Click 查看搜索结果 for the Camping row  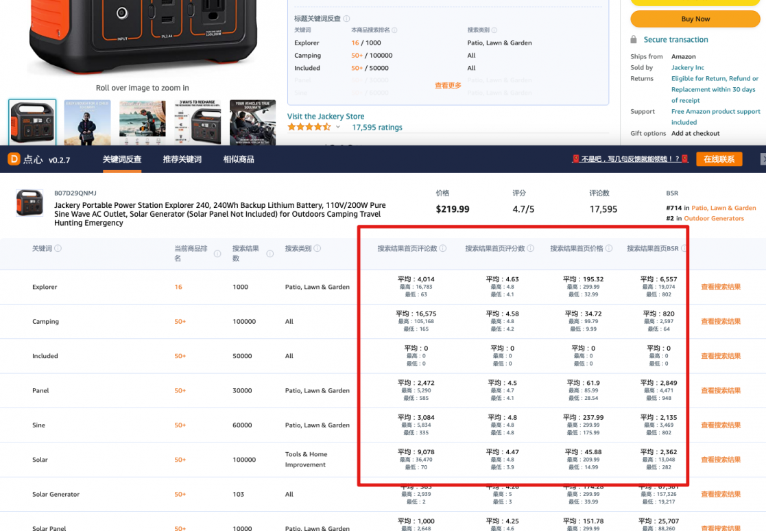(x=721, y=322)
